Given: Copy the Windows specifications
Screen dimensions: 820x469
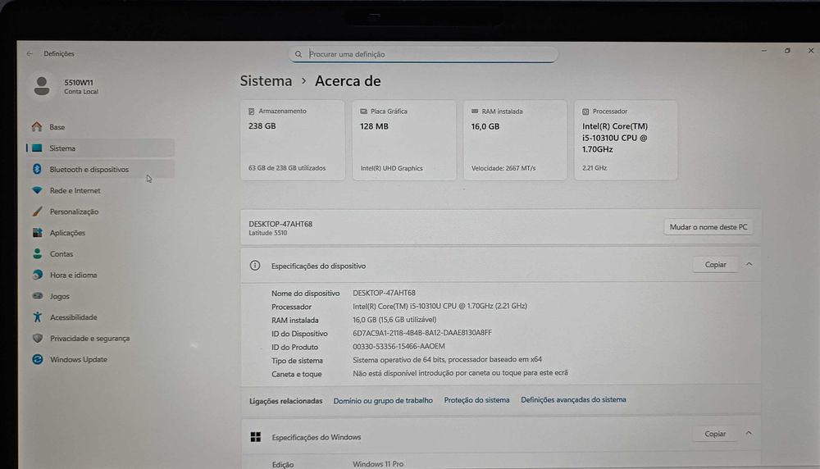Looking at the screenshot, I should click(x=715, y=434).
